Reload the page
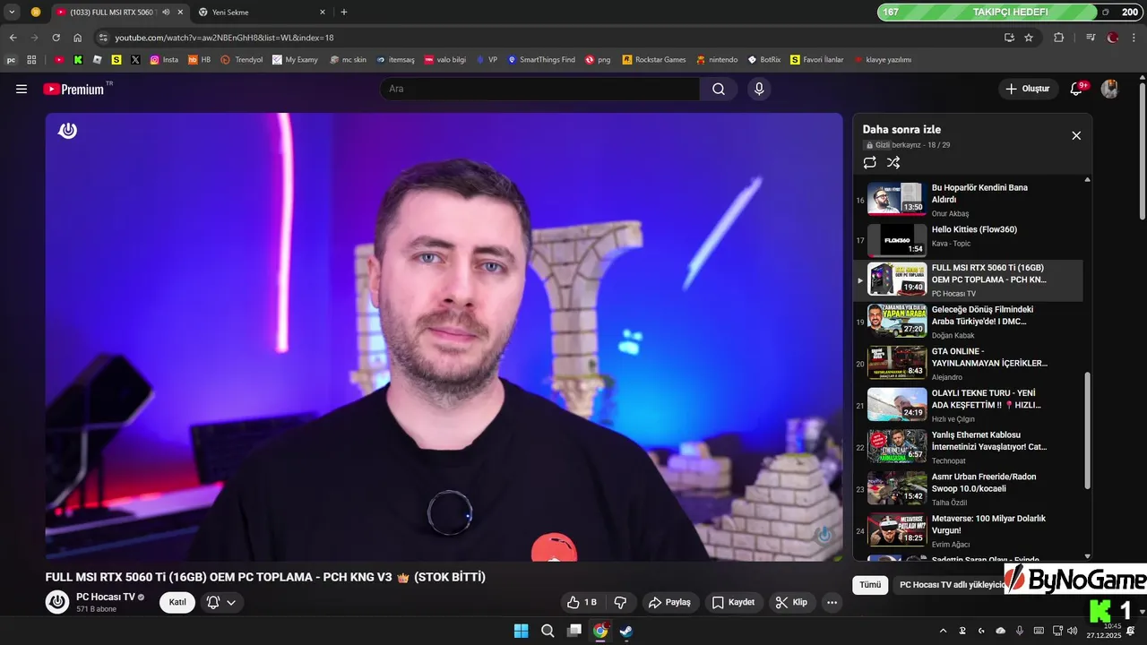 point(56,38)
